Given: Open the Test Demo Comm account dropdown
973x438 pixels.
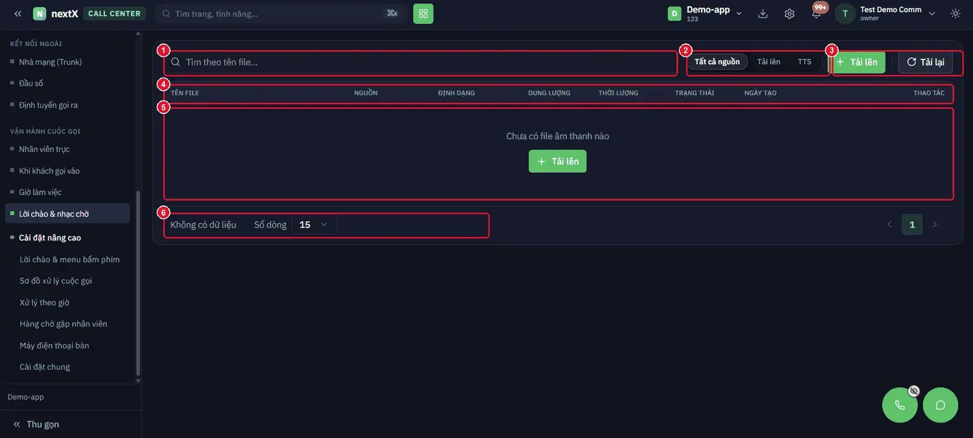Looking at the screenshot, I should (x=886, y=14).
